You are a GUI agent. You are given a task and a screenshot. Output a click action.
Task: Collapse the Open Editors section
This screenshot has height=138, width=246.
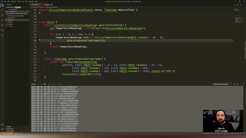click(x=10, y=7)
